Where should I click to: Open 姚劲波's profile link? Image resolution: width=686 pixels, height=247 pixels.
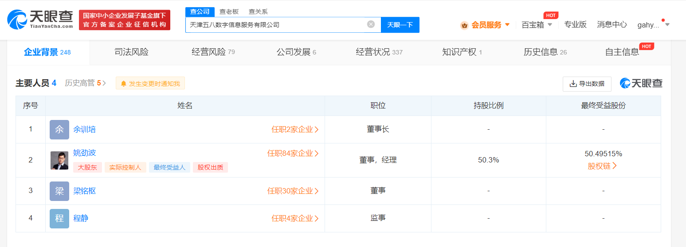tap(84, 153)
